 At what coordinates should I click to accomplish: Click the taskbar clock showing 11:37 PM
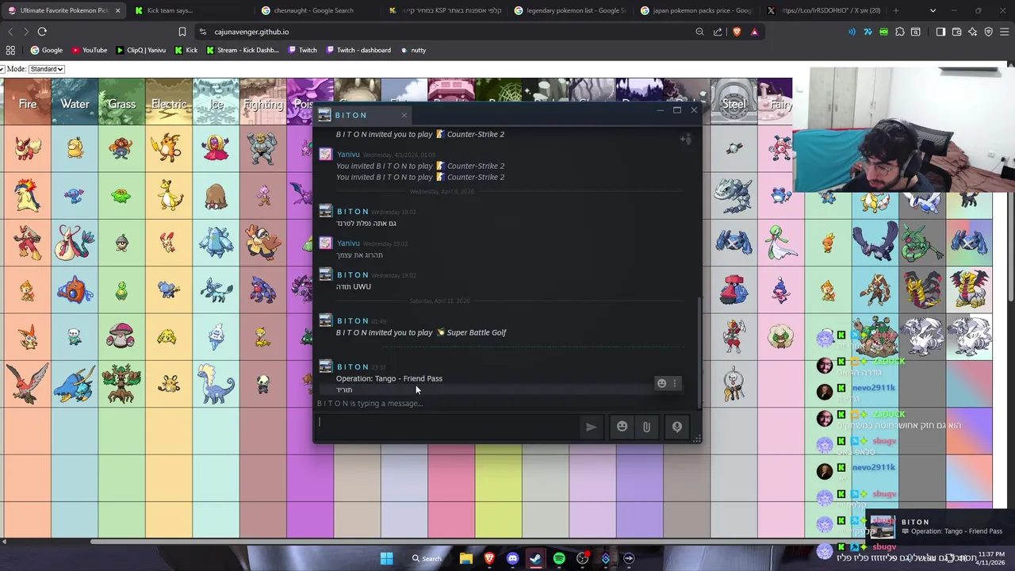click(x=991, y=558)
